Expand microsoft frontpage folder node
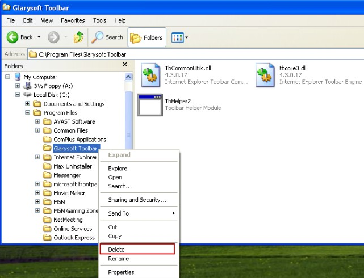The height and width of the screenshot is (278, 364). point(37,184)
